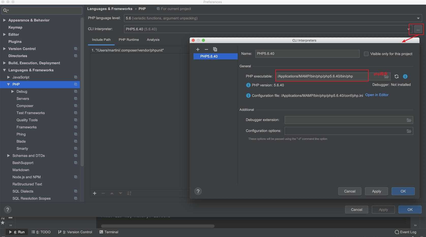
Task: Open the CLI Interpreter dropdown
Action: tap(408, 29)
